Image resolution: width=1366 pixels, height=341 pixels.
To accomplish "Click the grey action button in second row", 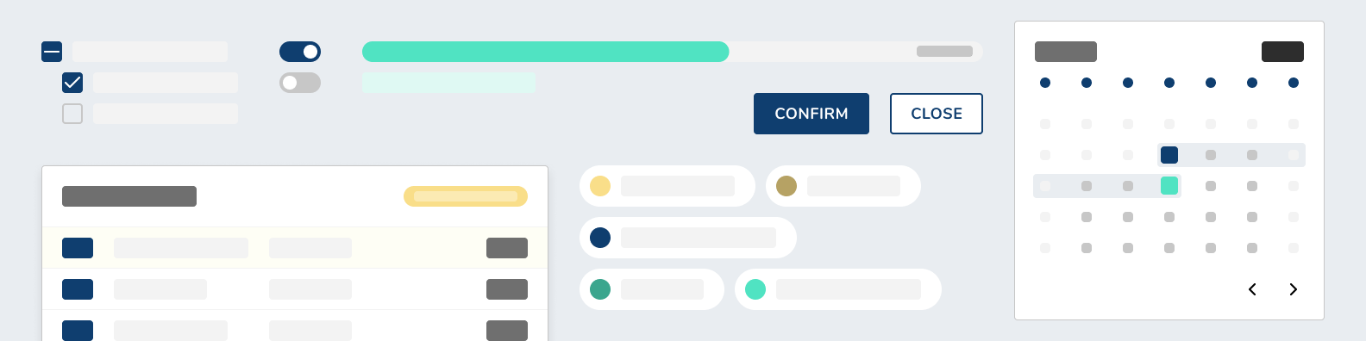I will coord(507,289).
